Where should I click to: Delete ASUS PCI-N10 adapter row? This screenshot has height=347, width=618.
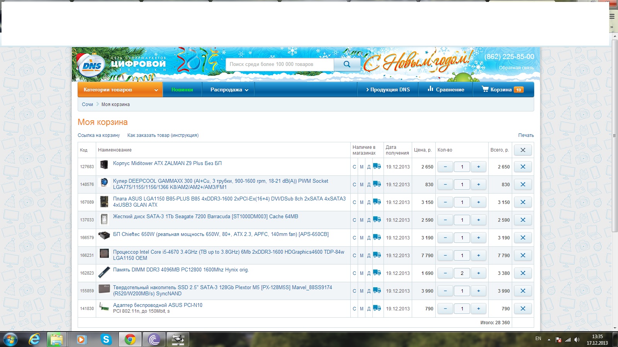(x=523, y=308)
